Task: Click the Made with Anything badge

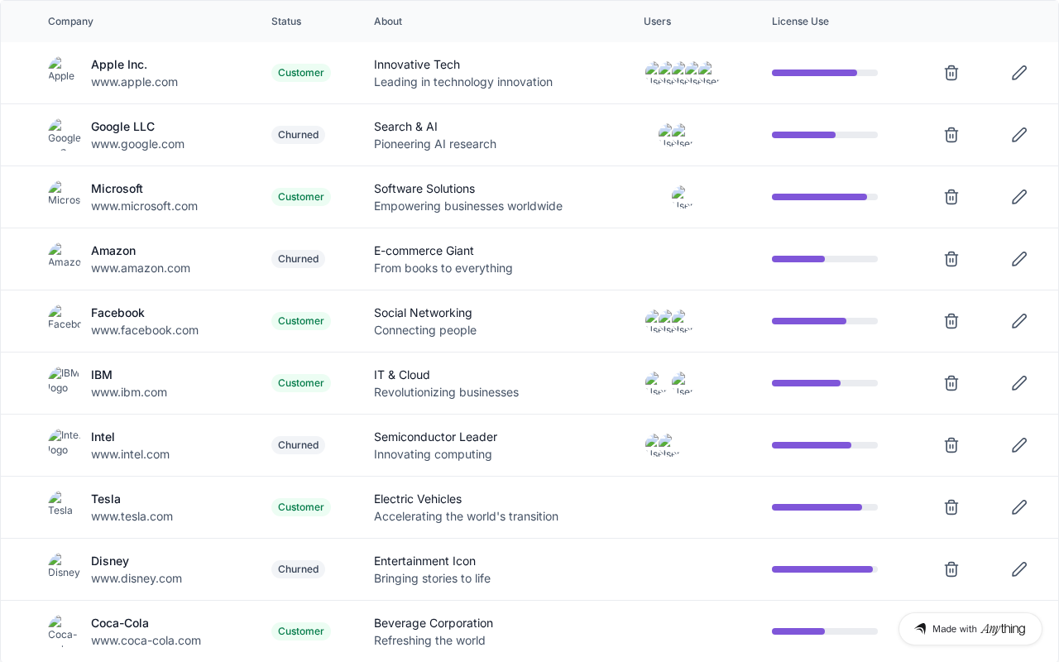Action: coord(970,629)
